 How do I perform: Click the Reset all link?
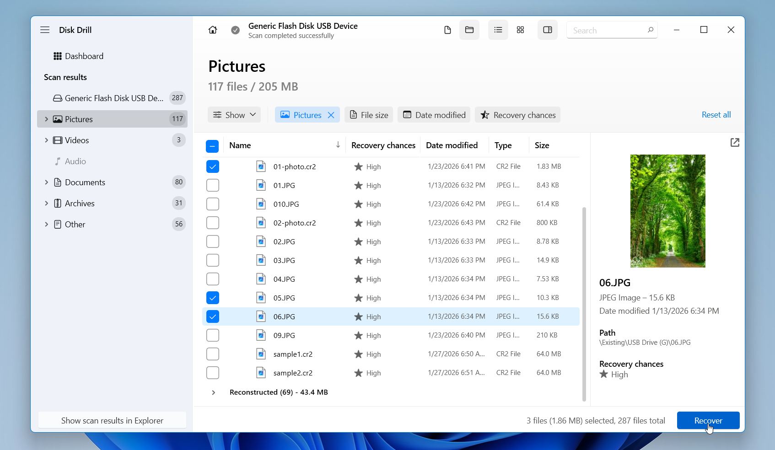(716, 115)
